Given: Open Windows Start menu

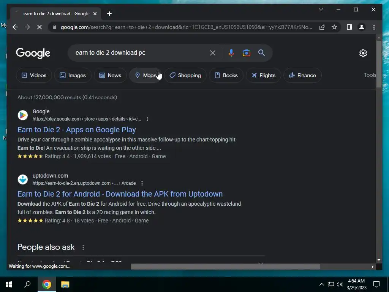Looking at the screenshot, I should pyautogui.click(x=9, y=284).
